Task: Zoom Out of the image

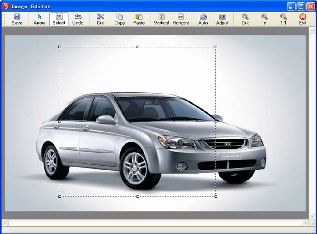Action: tap(245, 19)
